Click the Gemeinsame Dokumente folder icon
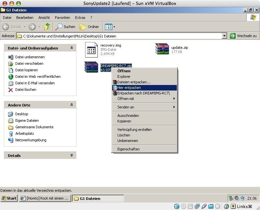The height and width of the screenshot is (210, 260). pos(11,127)
